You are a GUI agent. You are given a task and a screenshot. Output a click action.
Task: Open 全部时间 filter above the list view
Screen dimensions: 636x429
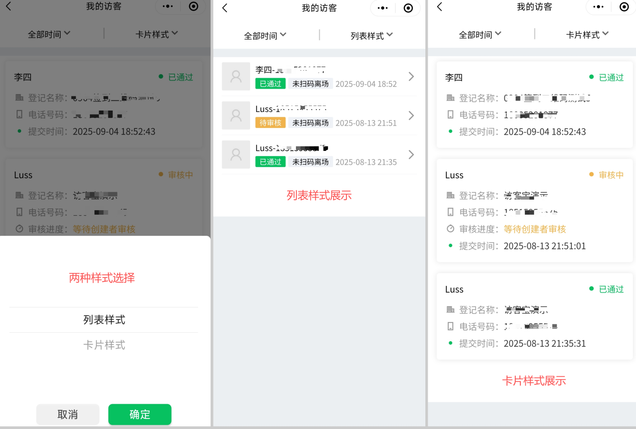tap(265, 35)
